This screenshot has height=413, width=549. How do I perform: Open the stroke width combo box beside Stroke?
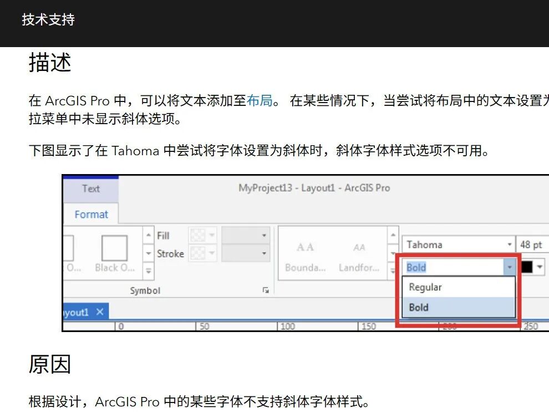pyautogui.click(x=246, y=253)
